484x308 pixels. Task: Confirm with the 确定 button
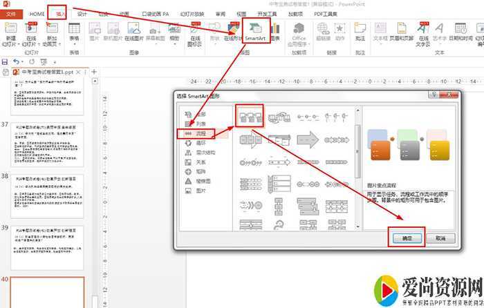click(x=407, y=237)
